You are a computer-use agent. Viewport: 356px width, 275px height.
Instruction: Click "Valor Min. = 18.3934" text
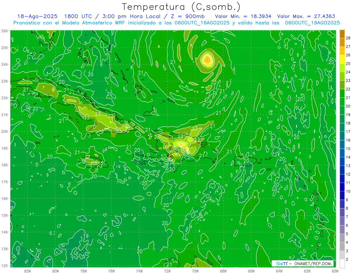(x=243, y=17)
